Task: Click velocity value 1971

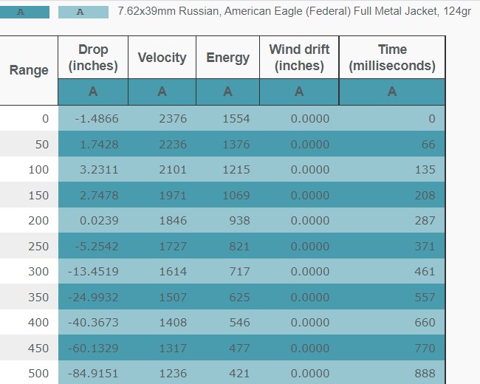Action: point(173,196)
